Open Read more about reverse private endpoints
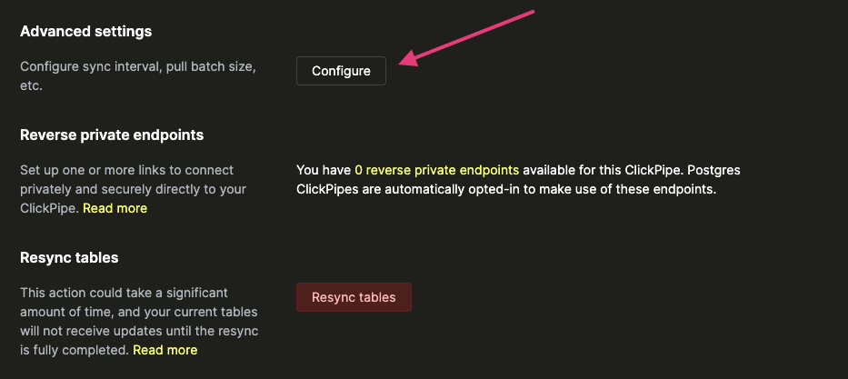 click(115, 208)
